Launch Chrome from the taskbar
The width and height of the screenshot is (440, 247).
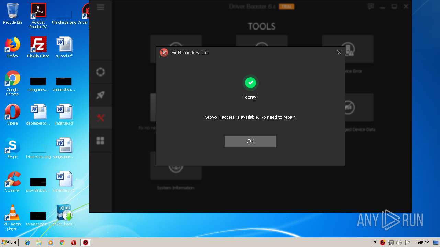tap(62, 243)
